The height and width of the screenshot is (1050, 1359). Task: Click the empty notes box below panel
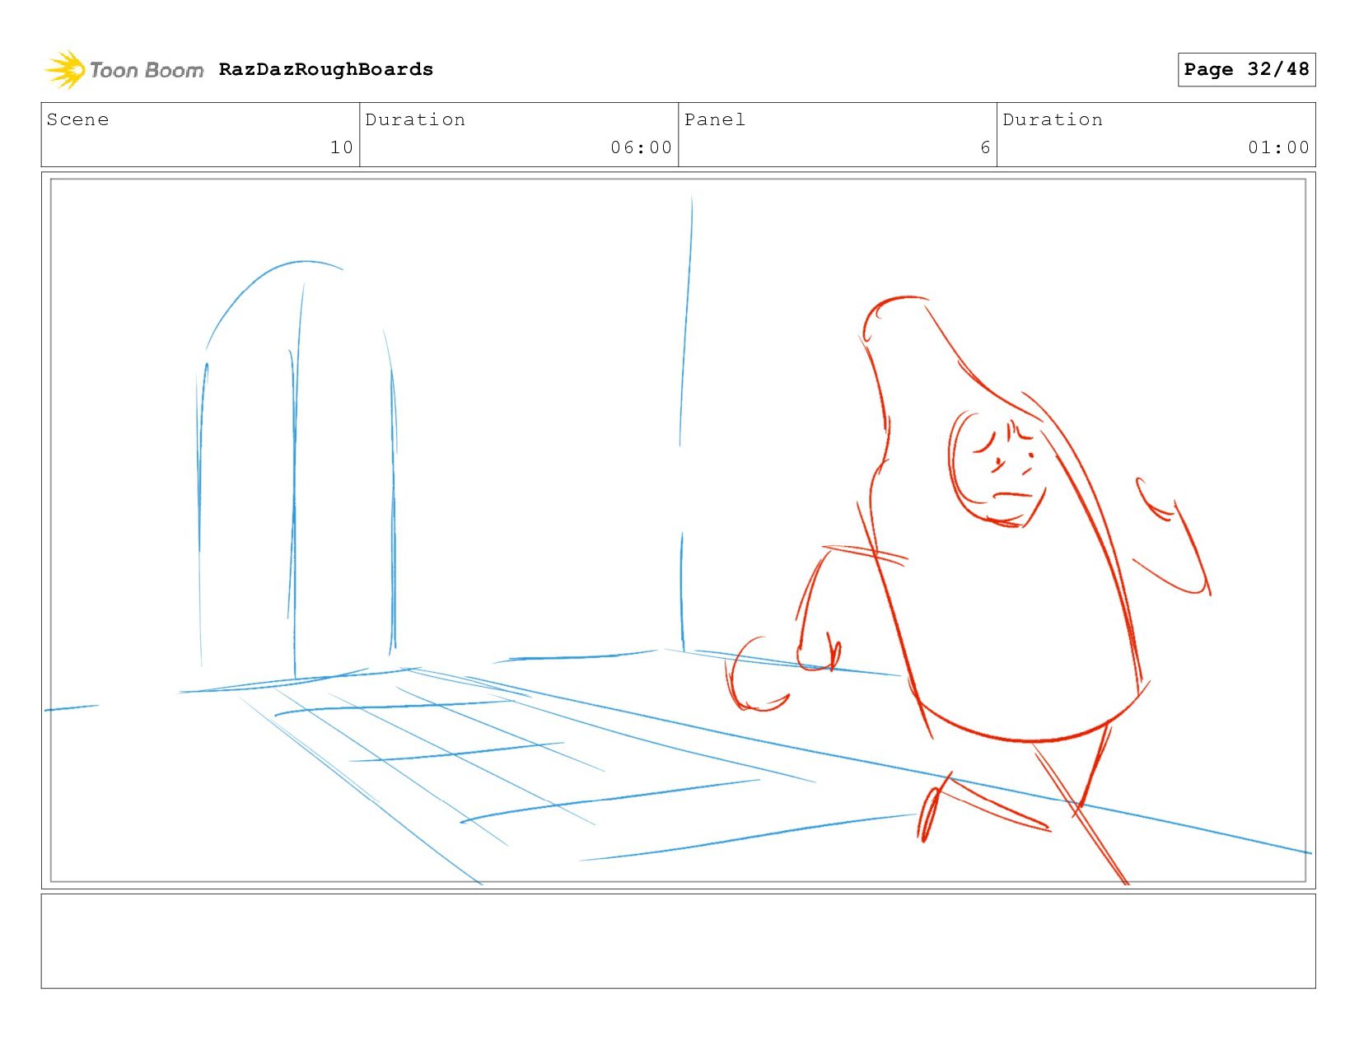pyautogui.click(x=679, y=941)
